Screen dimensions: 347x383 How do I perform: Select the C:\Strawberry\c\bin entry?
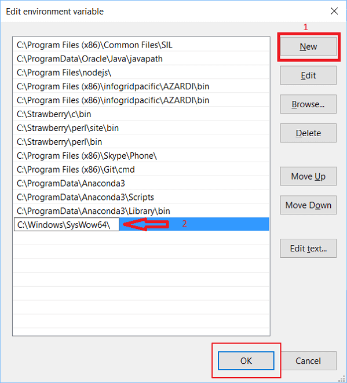click(141, 114)
